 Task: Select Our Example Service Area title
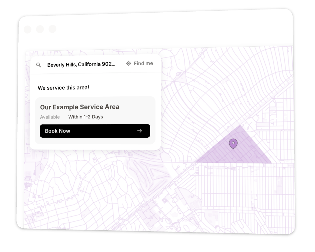(80, 107)
